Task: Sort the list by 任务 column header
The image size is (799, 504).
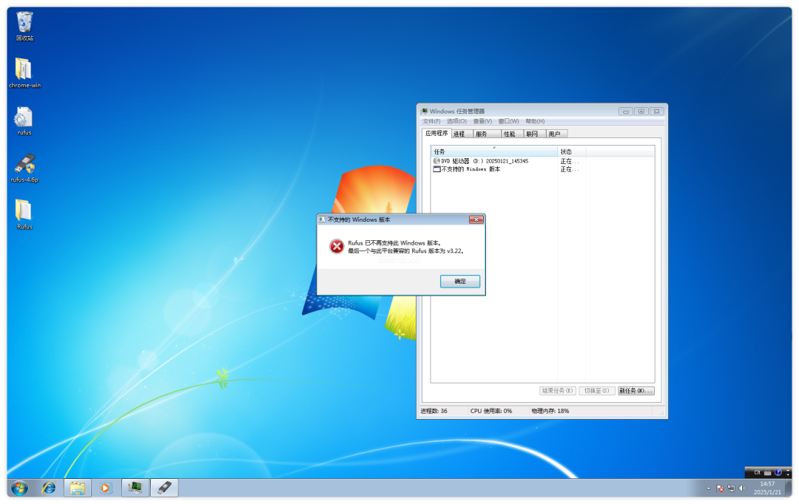Action: point(493,151)
